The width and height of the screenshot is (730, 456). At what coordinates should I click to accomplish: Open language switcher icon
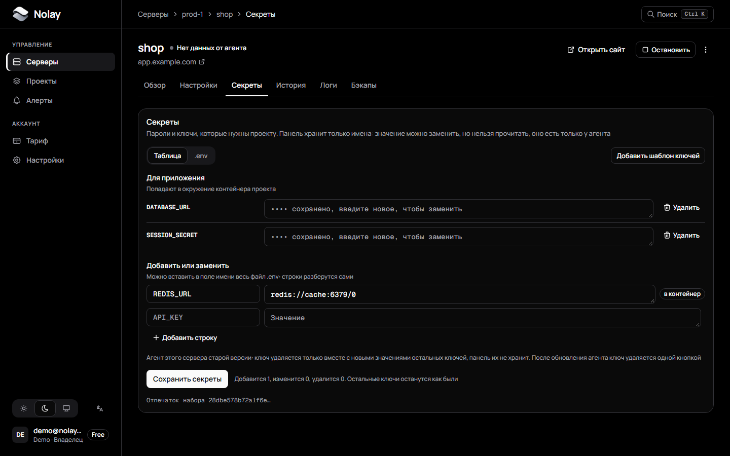(100, 408)
